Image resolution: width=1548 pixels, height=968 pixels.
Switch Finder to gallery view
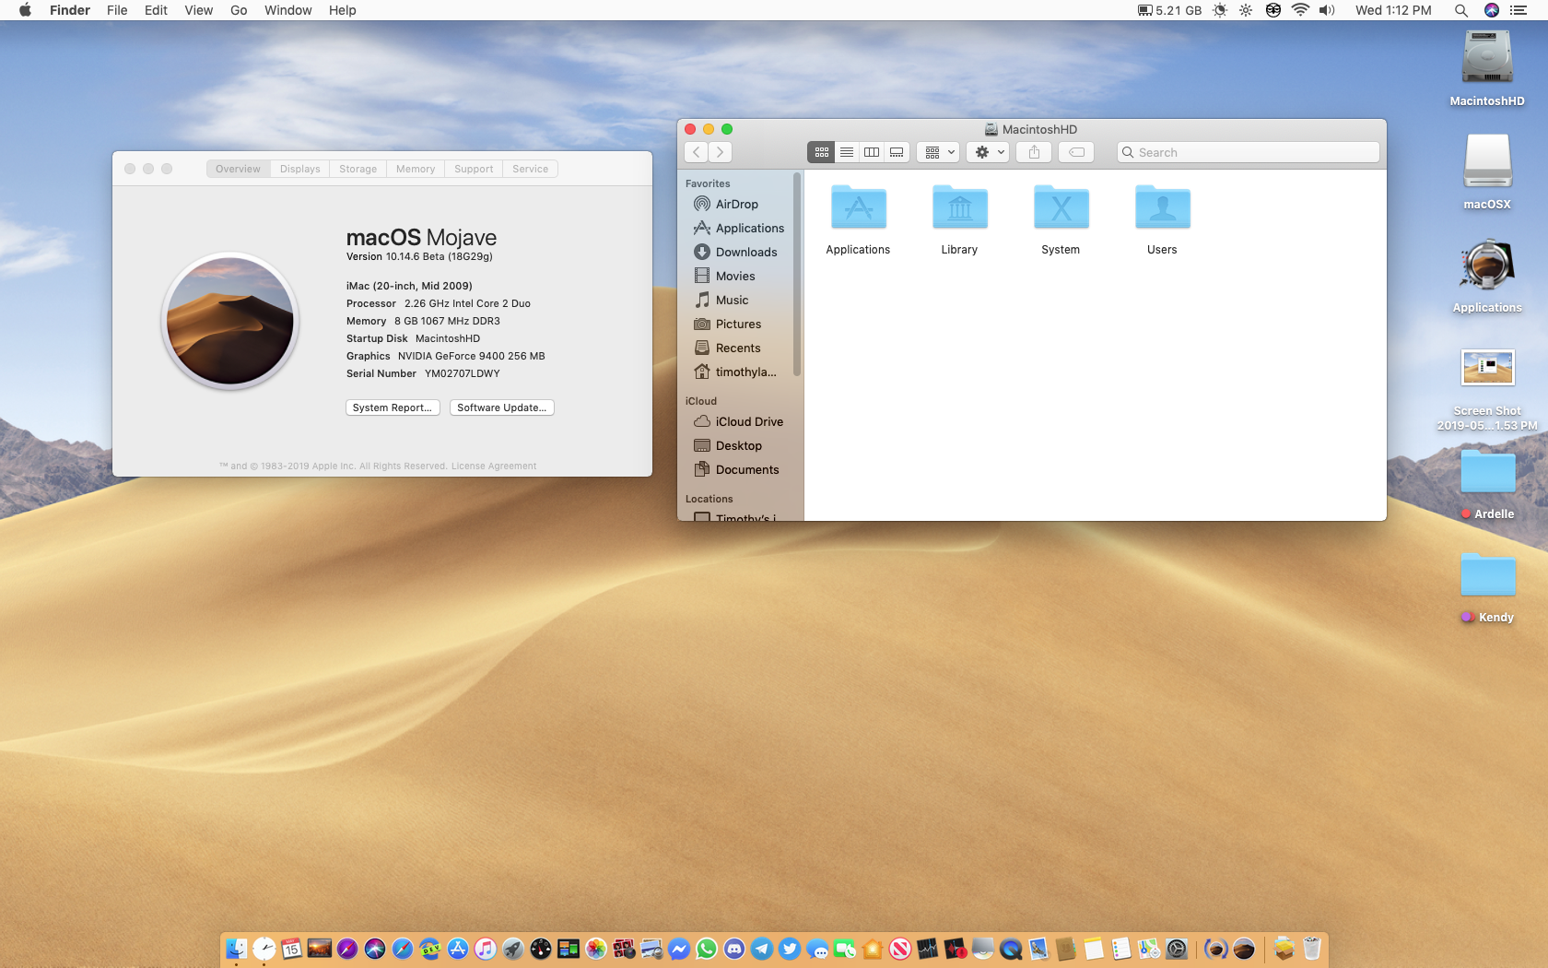coord(897,152)
